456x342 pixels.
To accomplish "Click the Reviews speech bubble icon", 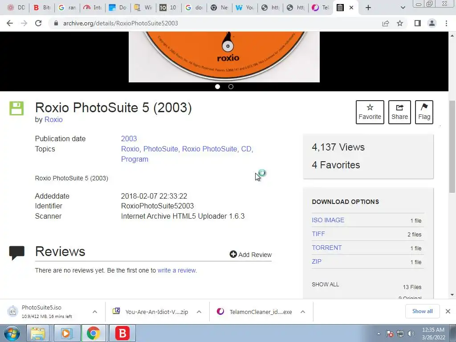I will 16,253.
